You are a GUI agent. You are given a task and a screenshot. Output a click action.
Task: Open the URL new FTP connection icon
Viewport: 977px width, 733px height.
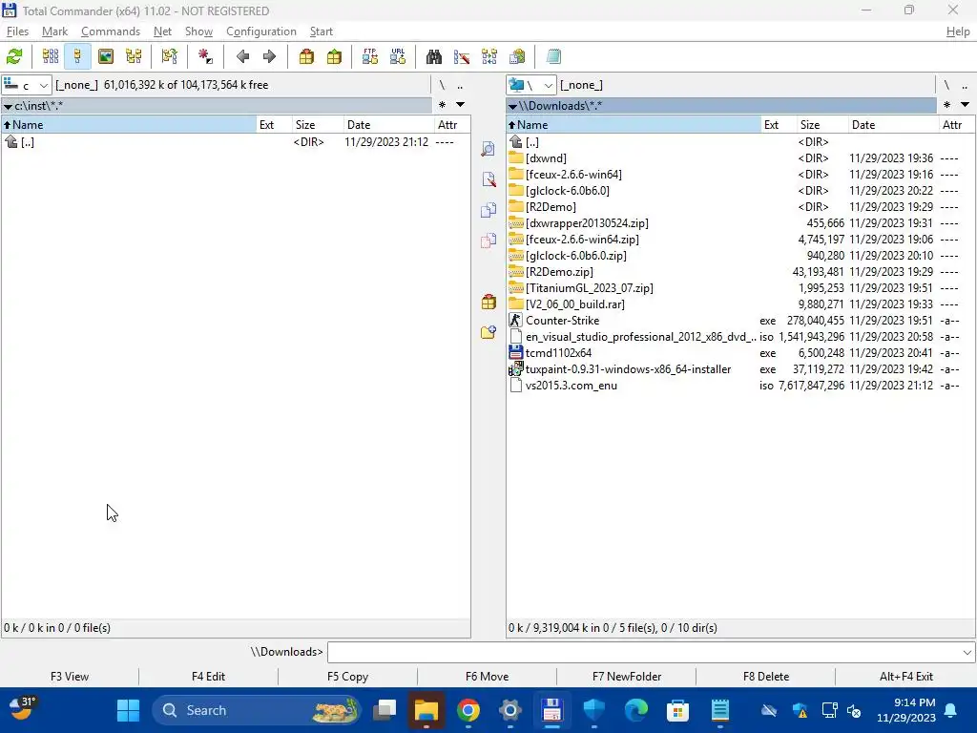coord(398,56)
